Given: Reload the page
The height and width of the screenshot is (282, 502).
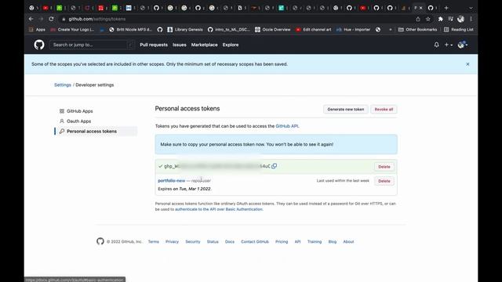Looking at the screenshot, I should point(51,19).
